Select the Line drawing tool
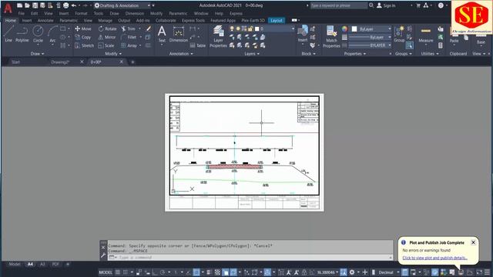Image resolution: width=493 pixels, height=277 pixels. [8, 34]
